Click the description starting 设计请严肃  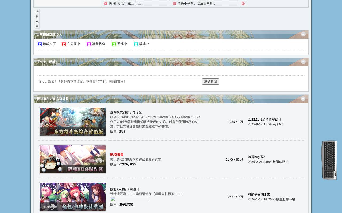pyautogui.click(x=147, y=194)
